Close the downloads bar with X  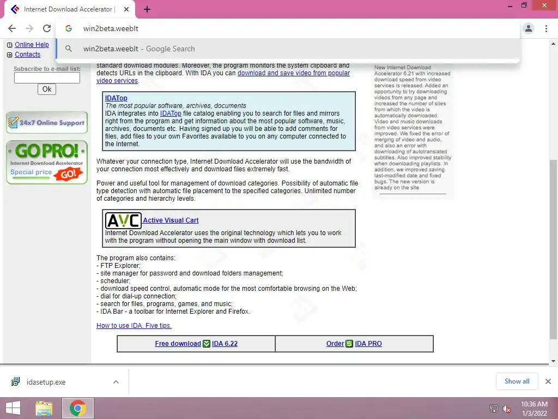coord(548,381)
